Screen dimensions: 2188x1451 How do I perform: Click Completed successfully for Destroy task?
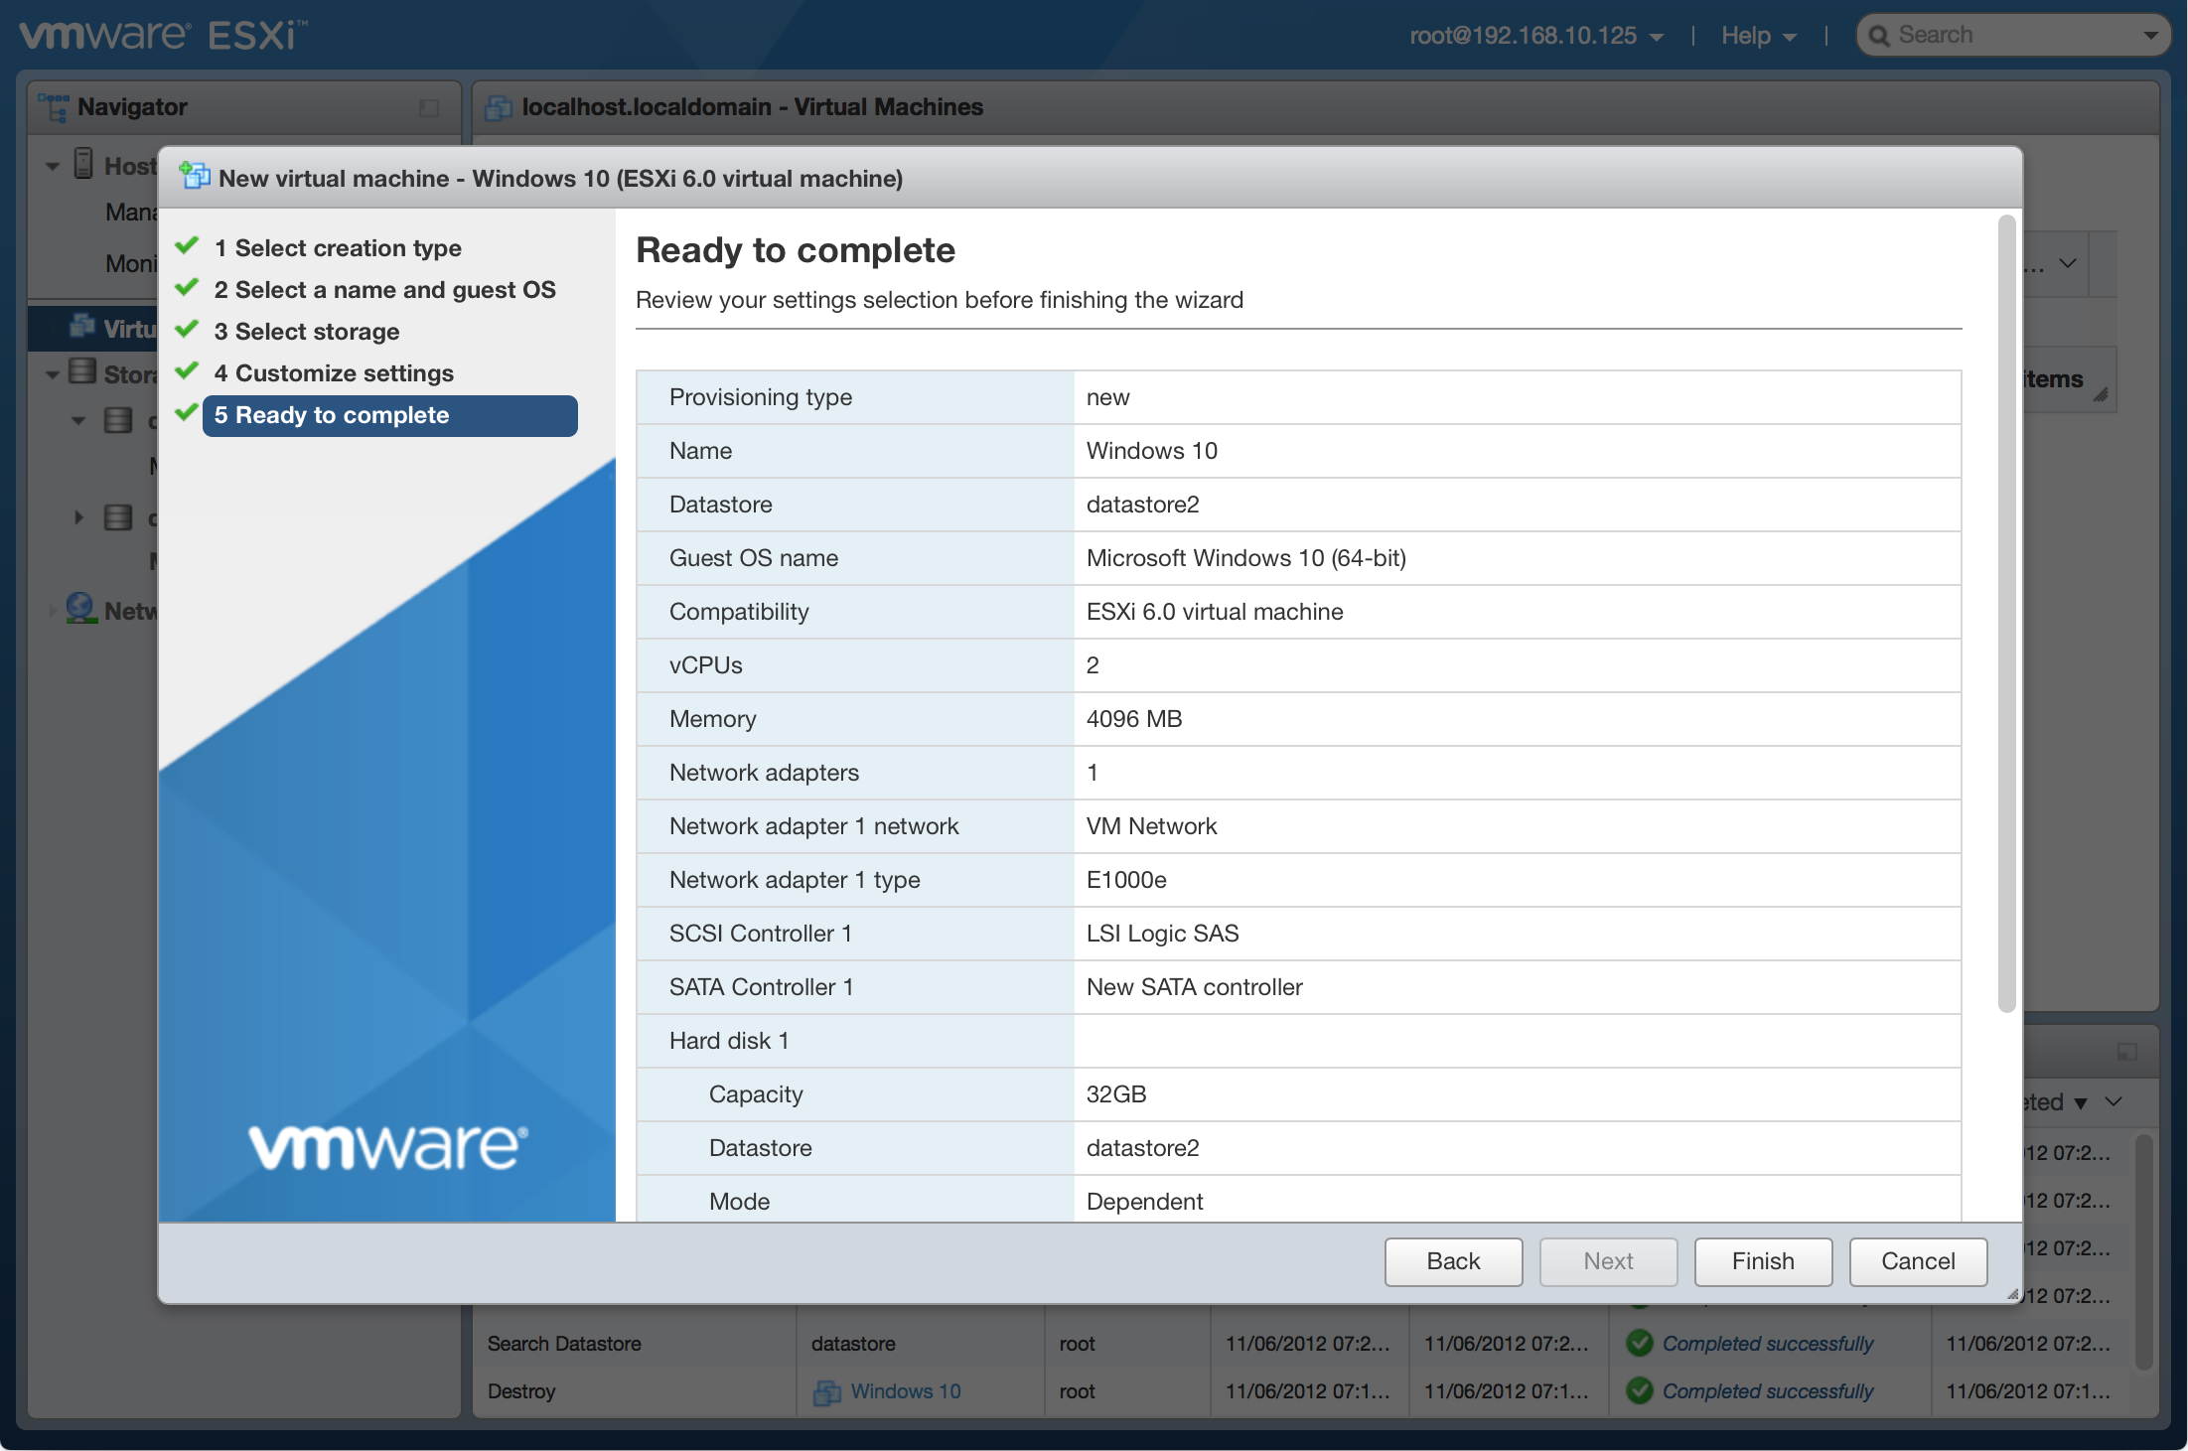click(1768, 1391)
